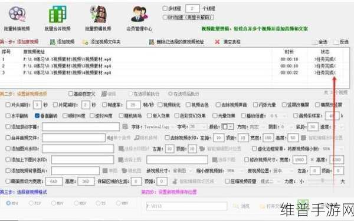This screenshot has height=221, width=354.
Task: Select the MP4 format radio button
Action: click(x=8, y=203)
